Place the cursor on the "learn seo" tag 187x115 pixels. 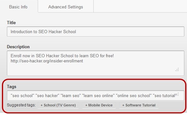click(x=71, y=96)
